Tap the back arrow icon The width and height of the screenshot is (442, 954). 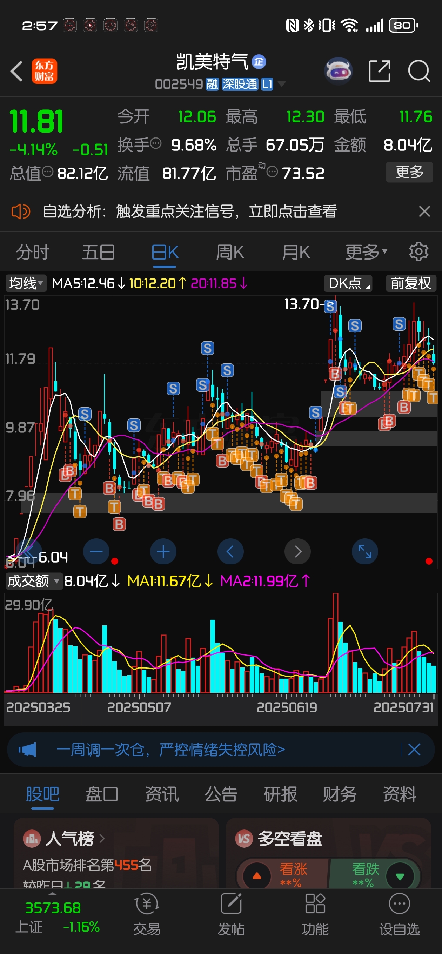(x=17, y=71)
